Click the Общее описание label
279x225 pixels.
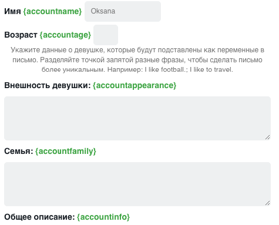tap(39, 217)
